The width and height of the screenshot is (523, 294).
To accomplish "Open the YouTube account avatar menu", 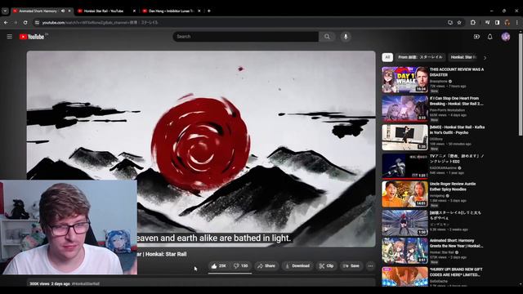I will [x=506, y=37].
